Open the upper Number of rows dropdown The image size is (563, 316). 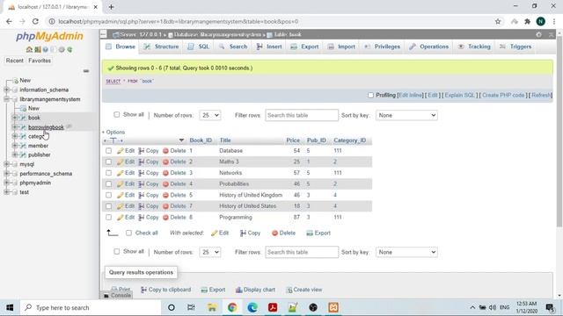(x=210, y=115)
